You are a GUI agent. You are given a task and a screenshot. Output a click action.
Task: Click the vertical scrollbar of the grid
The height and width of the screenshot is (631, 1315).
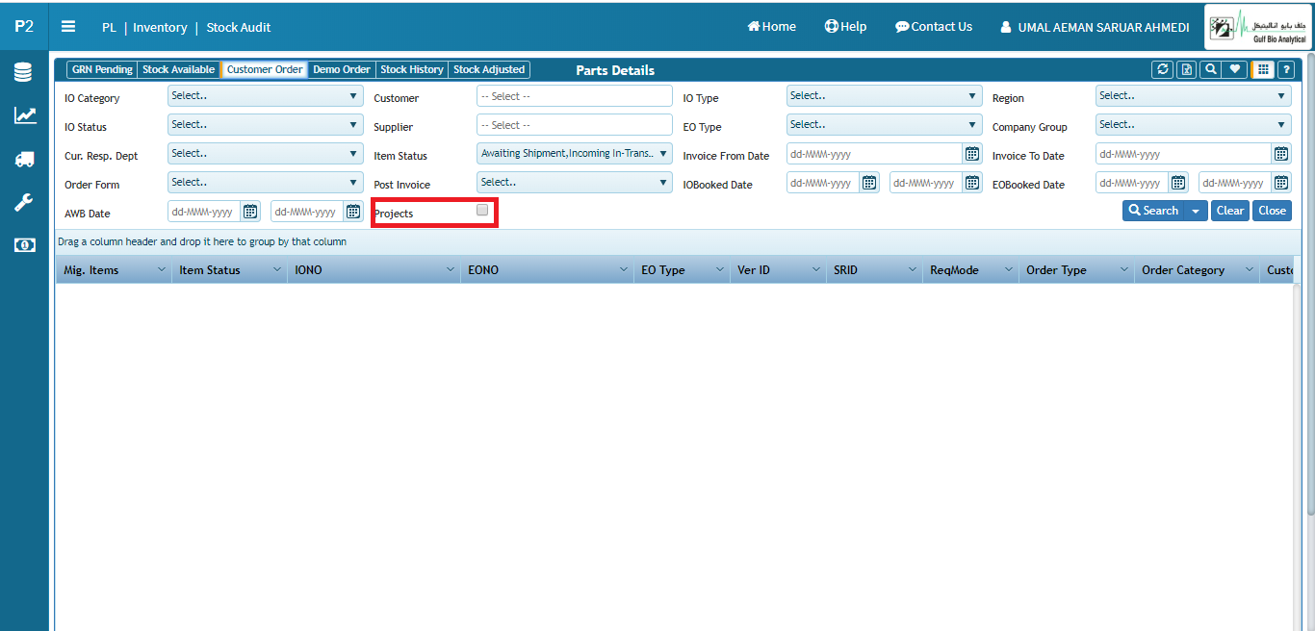(x=1299, y=457)
